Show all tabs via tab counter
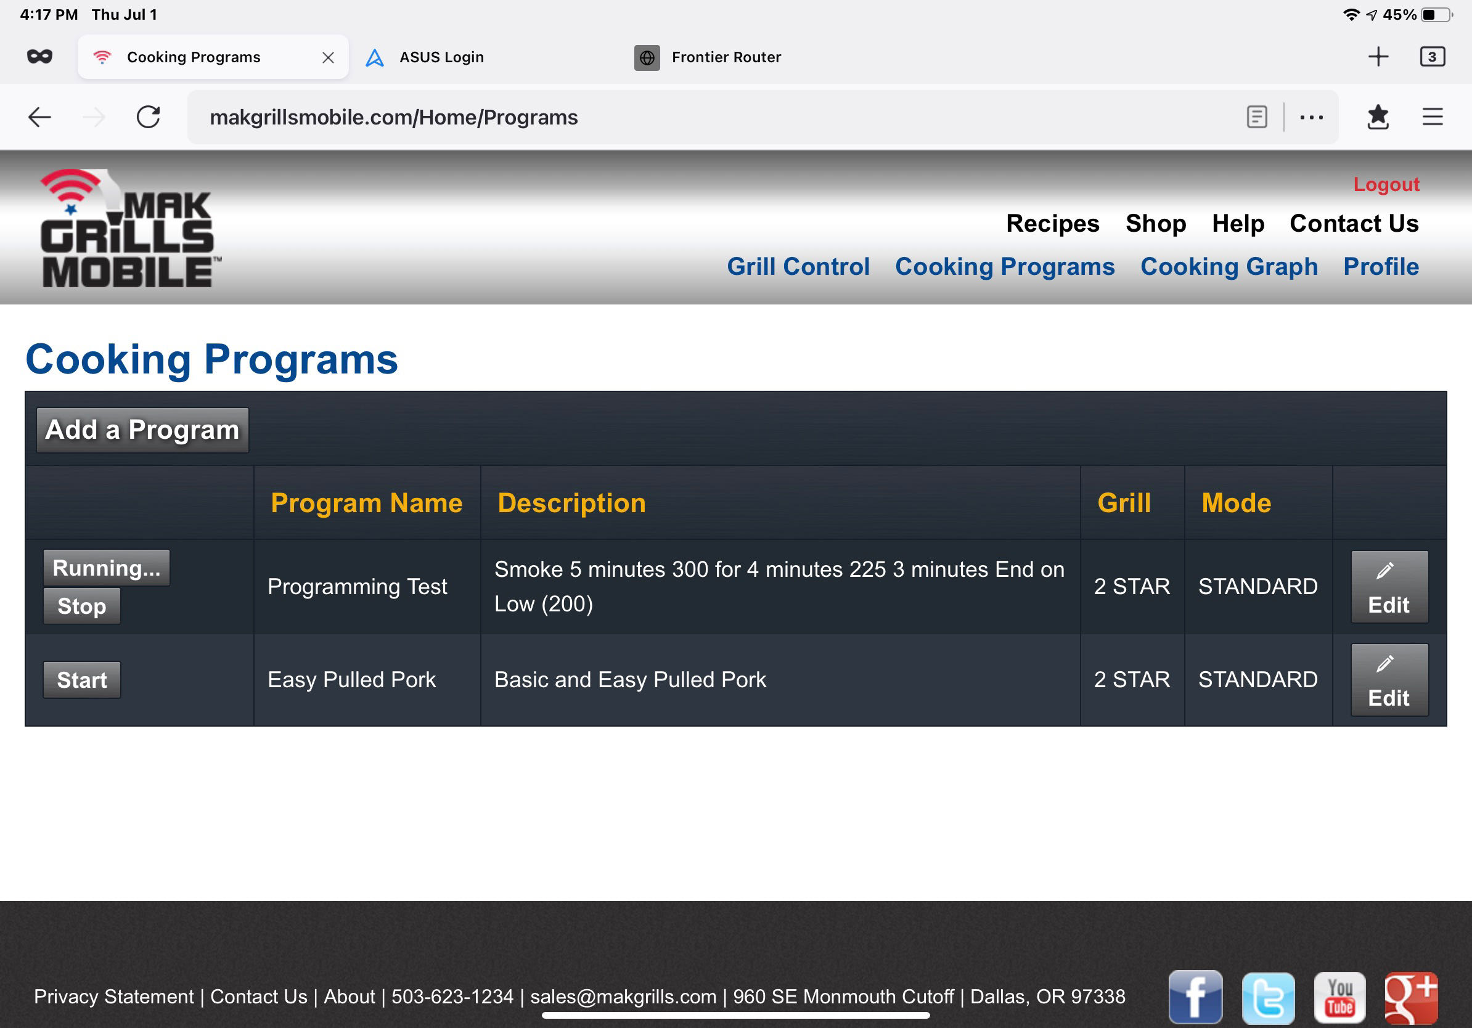The width and height of the screenshot is (1472, 1028). (x=1431, y=57)
